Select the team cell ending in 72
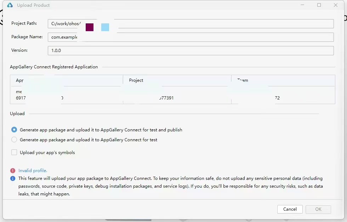The image size is (347, 222). (x=283, y=95)
